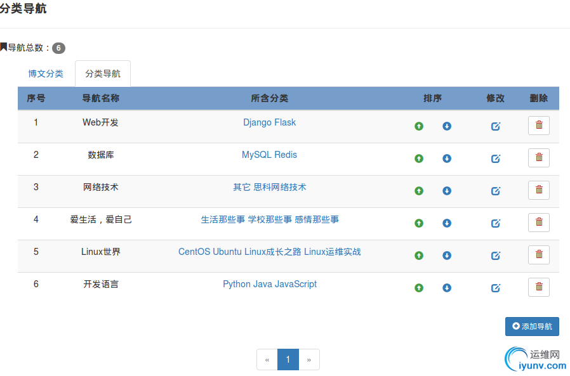The width and height of the screenshot is (570, 376).
Task: Move 开发语言 row down
Action: [x=447, y=288]
